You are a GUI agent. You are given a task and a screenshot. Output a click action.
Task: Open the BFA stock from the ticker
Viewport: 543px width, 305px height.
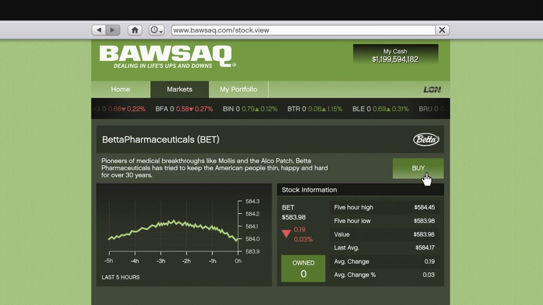[186, 109]
